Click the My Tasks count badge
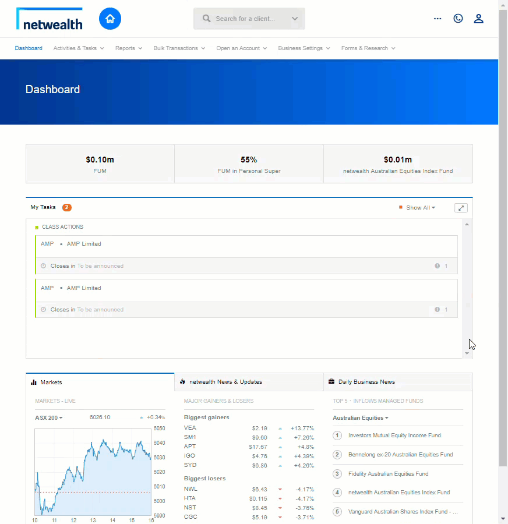The height and width of the screenshot is (524, 508). pyautogui.click(x=66, y=207)
